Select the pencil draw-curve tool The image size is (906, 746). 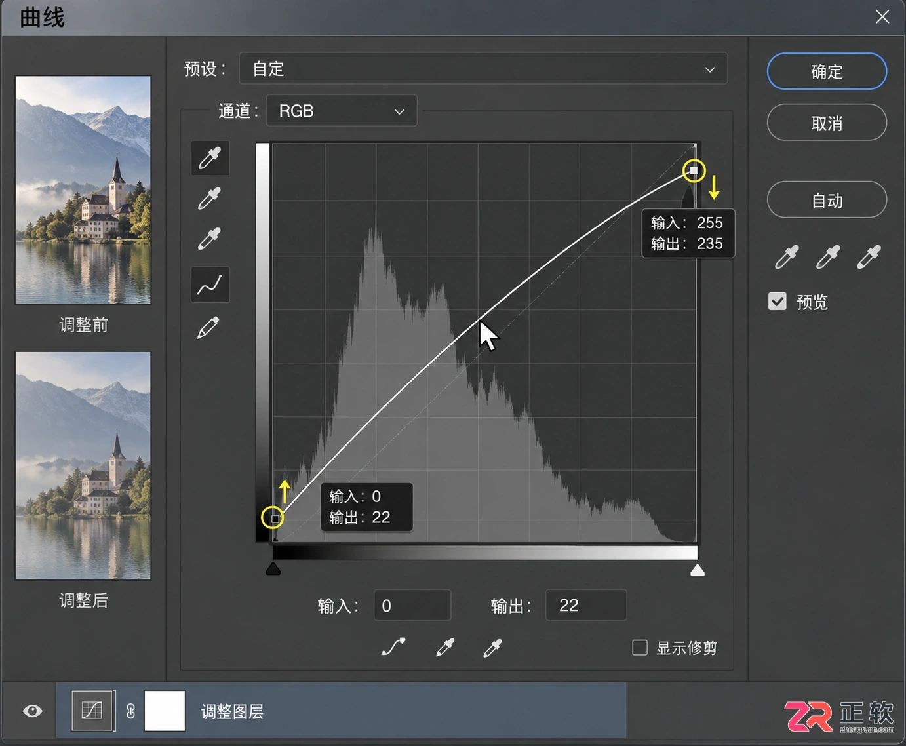(x=208, y=327)
